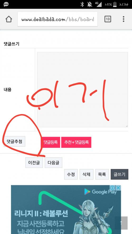Close the Google Play ad banner
The image size is (132, 234).
coord(118,188)
